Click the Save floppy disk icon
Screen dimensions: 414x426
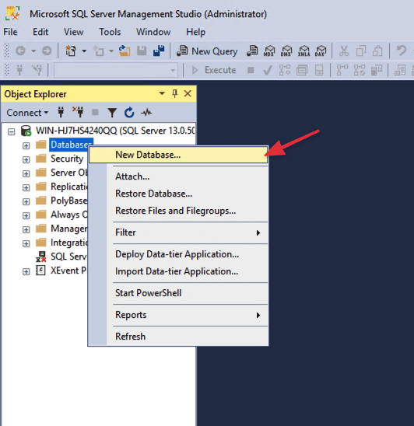click(x=142, y=51)
